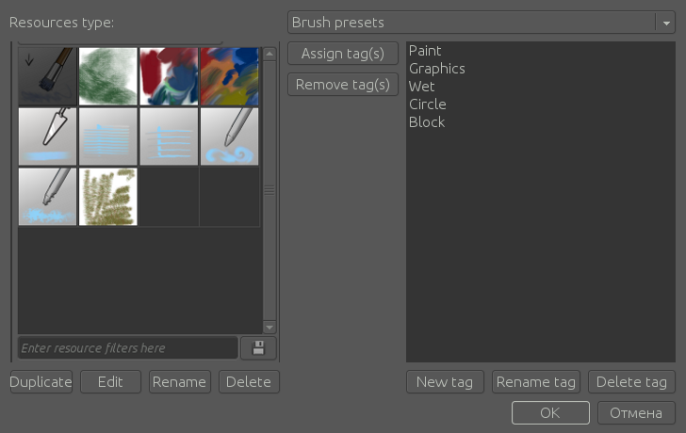Select the Block tag
Image resolution: width=686 pixels, height=433 pixels.
[426, 122]
